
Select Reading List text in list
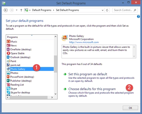(17, 85)
